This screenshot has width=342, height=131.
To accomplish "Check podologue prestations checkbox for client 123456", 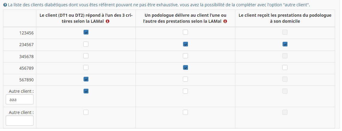I will 186,32.
